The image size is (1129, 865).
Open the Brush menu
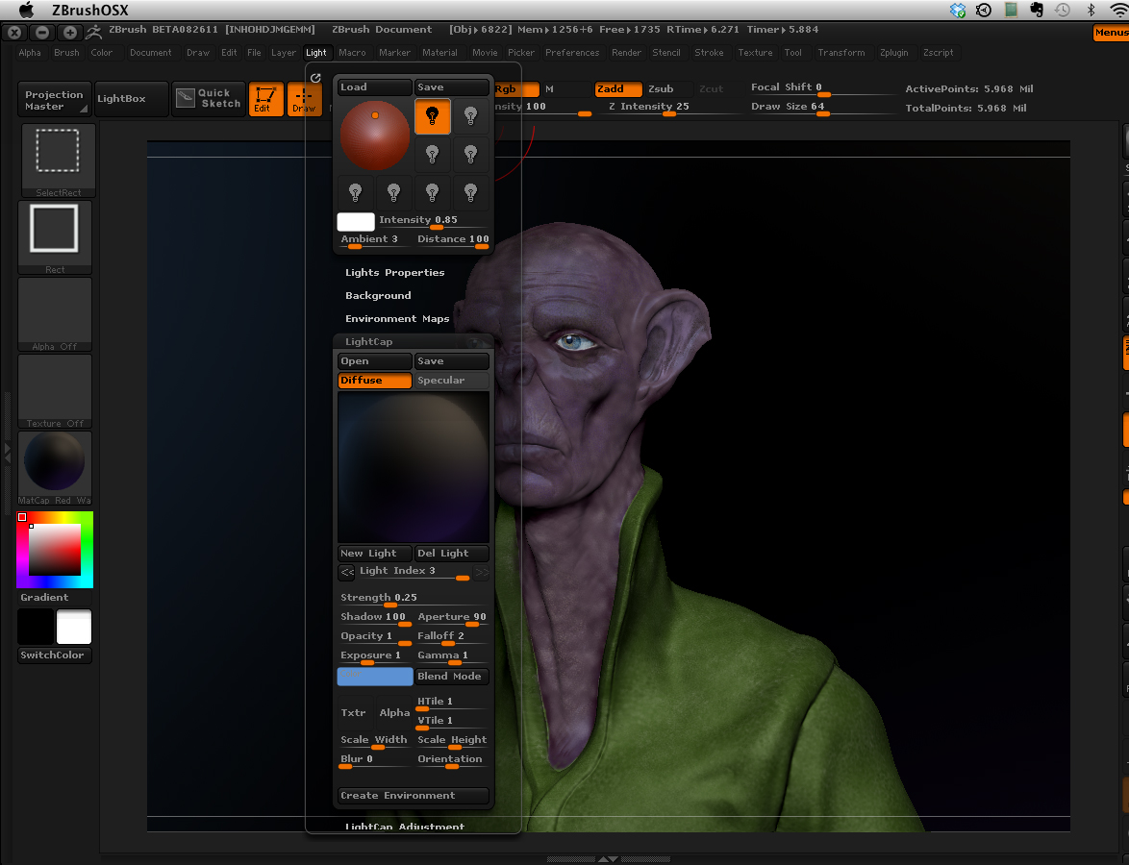point(67,53)
